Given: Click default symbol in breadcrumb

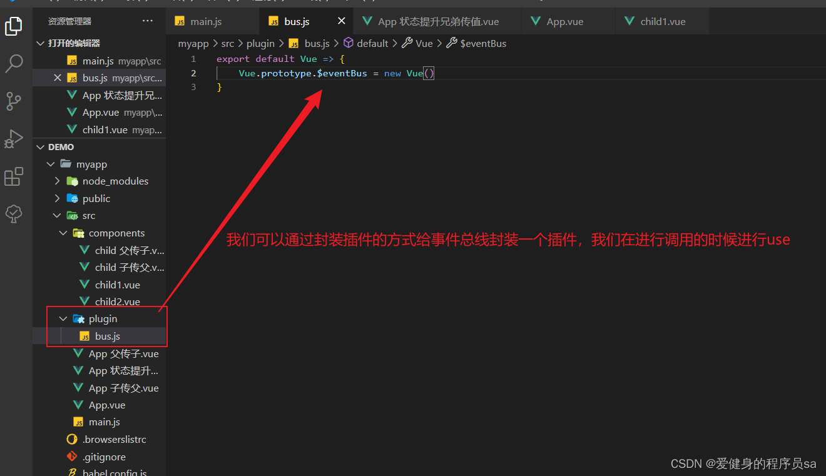Looking at the screenshot, I should point(366,43).
